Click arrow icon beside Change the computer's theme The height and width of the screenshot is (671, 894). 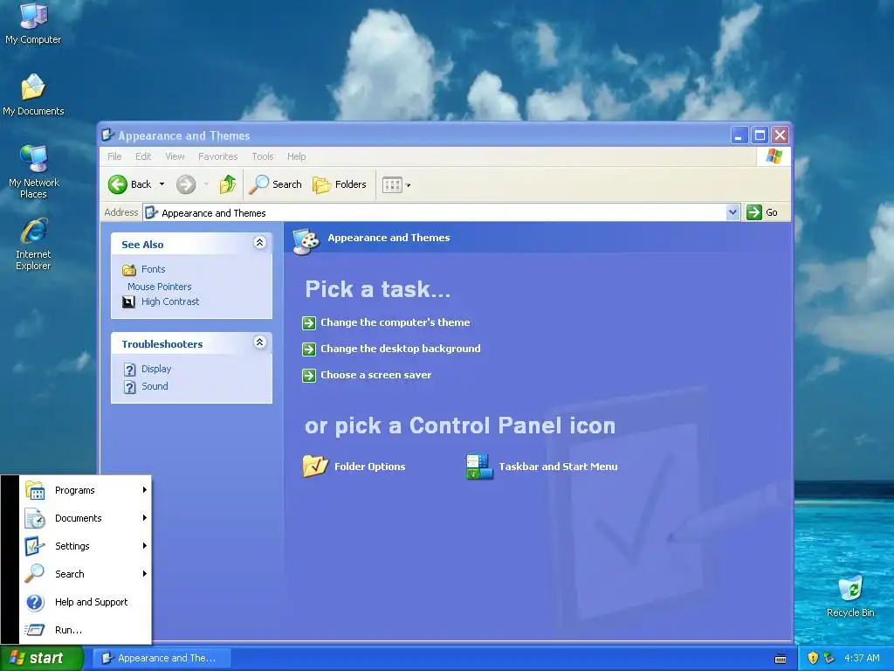309,323
